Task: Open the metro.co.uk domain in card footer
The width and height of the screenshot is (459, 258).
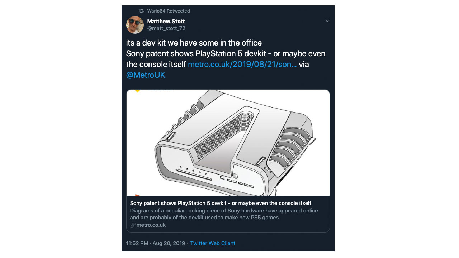Action: point(151,225)
